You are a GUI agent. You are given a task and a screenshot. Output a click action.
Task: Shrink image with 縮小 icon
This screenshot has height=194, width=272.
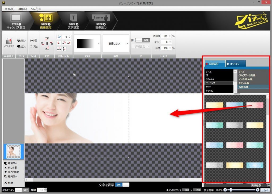click(x=22, y=40)
